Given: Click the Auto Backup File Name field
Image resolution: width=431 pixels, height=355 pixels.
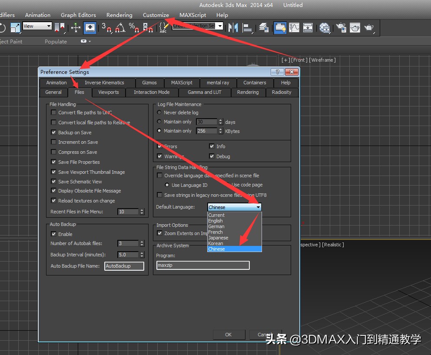Looking at the screenshot, I should [x=124, y=266].
